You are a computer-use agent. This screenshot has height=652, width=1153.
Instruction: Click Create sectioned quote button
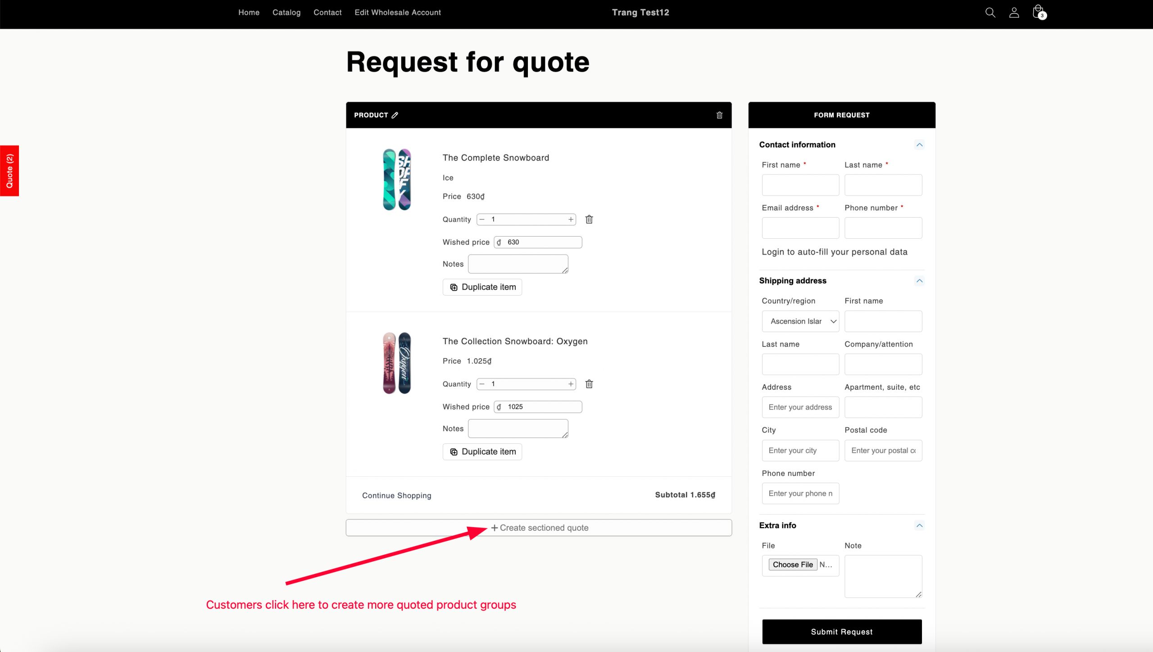[x=539, y=528]
